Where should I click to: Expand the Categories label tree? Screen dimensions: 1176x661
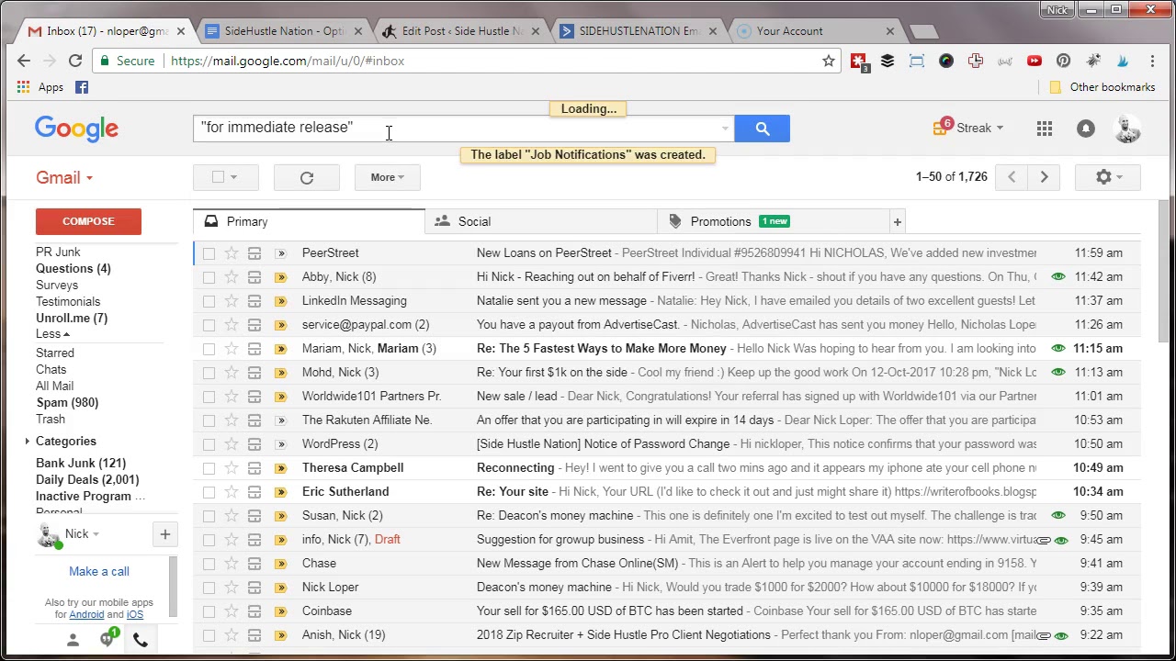28,442
